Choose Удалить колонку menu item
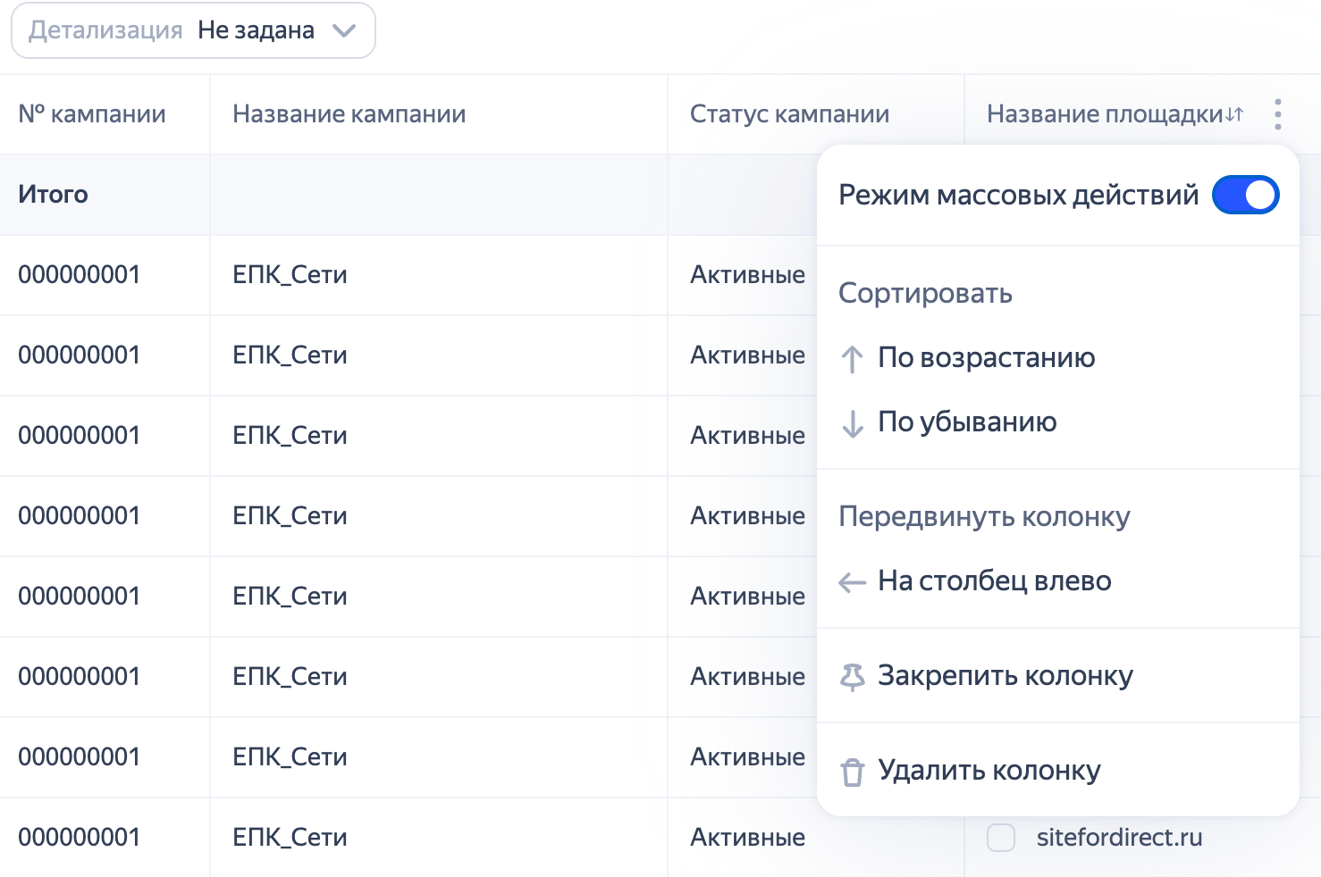Viewport: 1321px width, 877px height. coord(989,771)
